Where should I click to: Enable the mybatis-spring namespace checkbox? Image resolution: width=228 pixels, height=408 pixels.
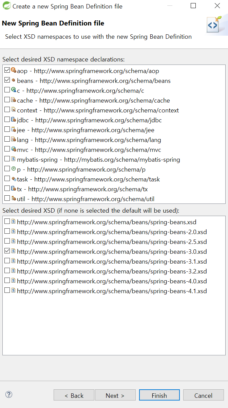7,159
